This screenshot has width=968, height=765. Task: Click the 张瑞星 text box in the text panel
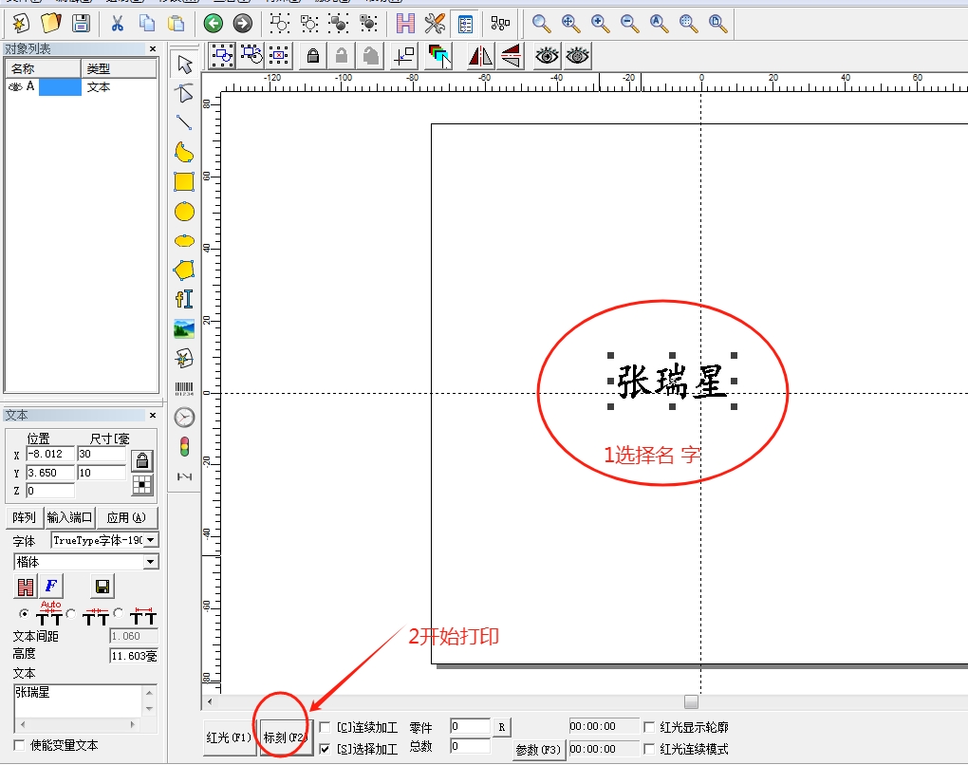[79, 700]
